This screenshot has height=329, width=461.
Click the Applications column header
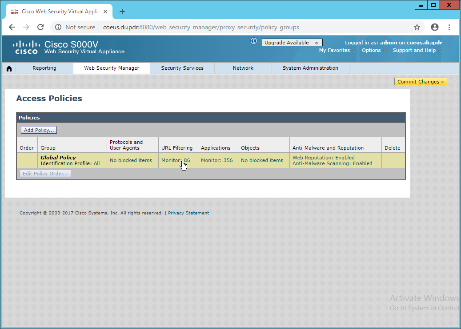(216, 148)
